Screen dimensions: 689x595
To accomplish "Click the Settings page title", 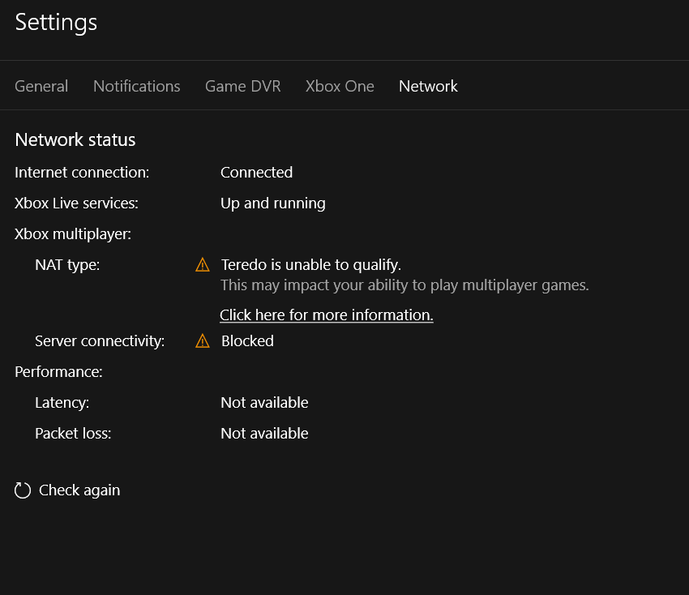I will (56, 23).
